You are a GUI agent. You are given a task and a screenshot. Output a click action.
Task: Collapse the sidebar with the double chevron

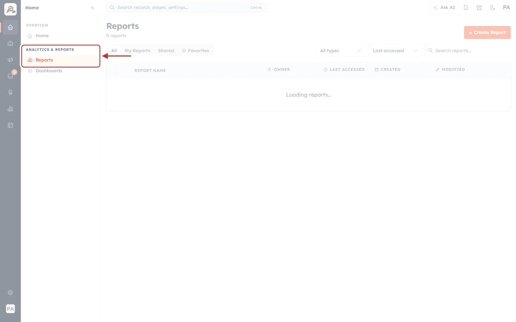pyautogui.click(x=92, y=8)
